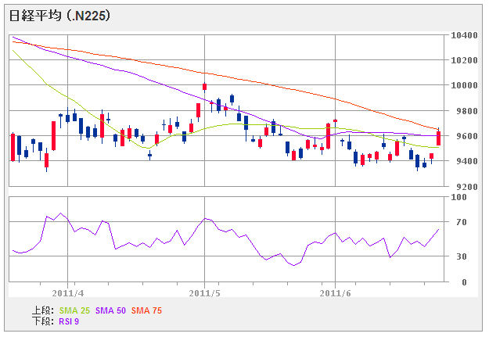489x337 pixels.
Task: Click the SMA 25 legend label
Action: pos(74,310)
